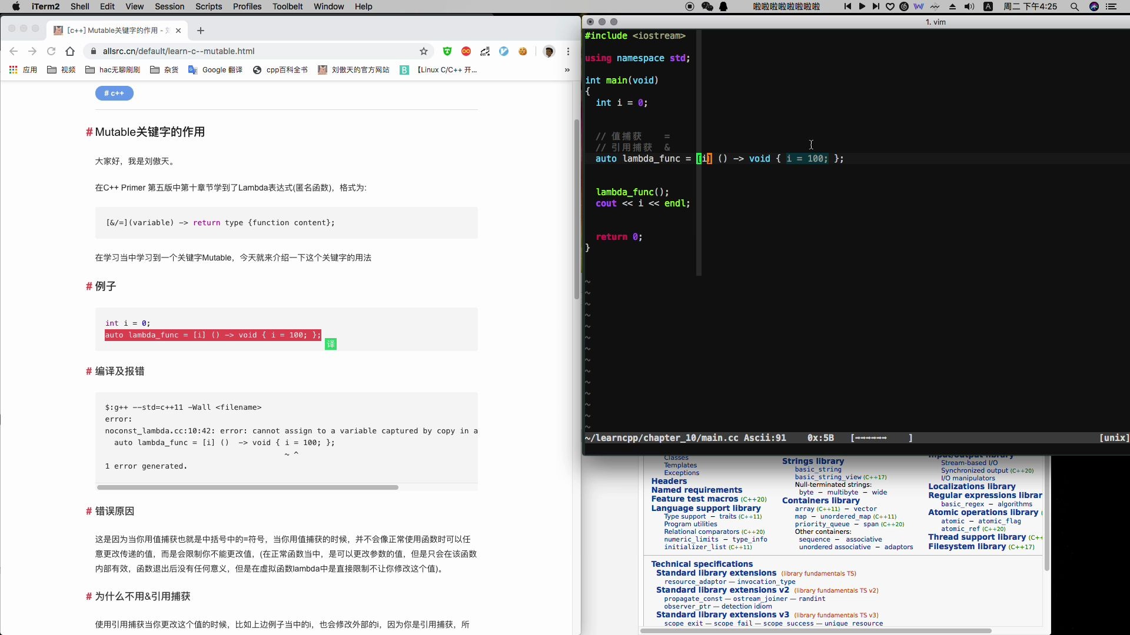Select the Session menu in iTerm2
Viewport: 1130px width, 635px height.
click(170, 6)
